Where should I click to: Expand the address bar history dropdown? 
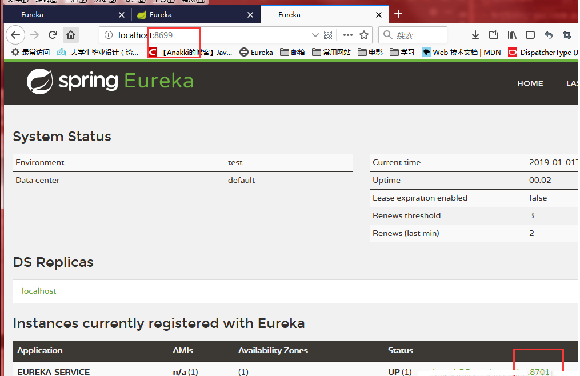pos(315,35)
